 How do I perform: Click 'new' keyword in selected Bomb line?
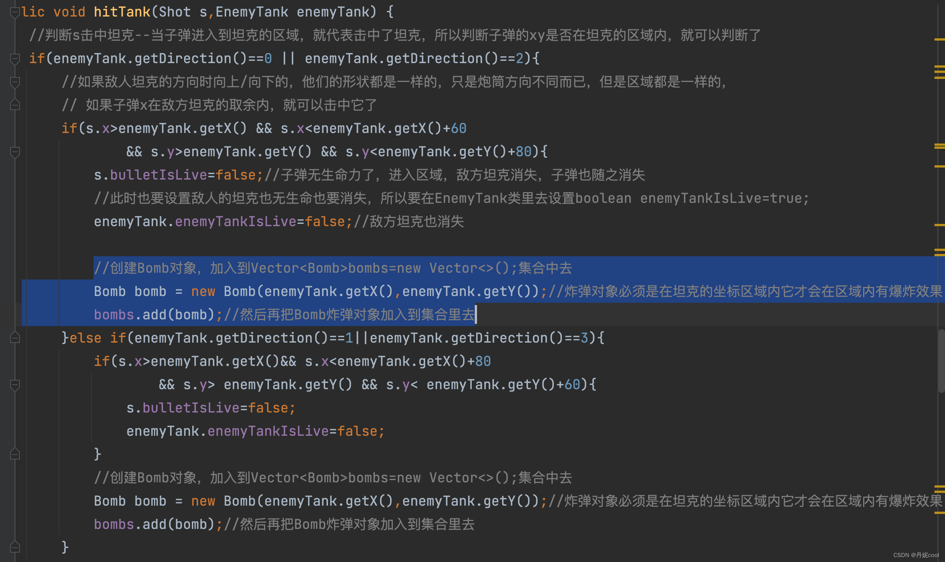(x=203, y=292)
